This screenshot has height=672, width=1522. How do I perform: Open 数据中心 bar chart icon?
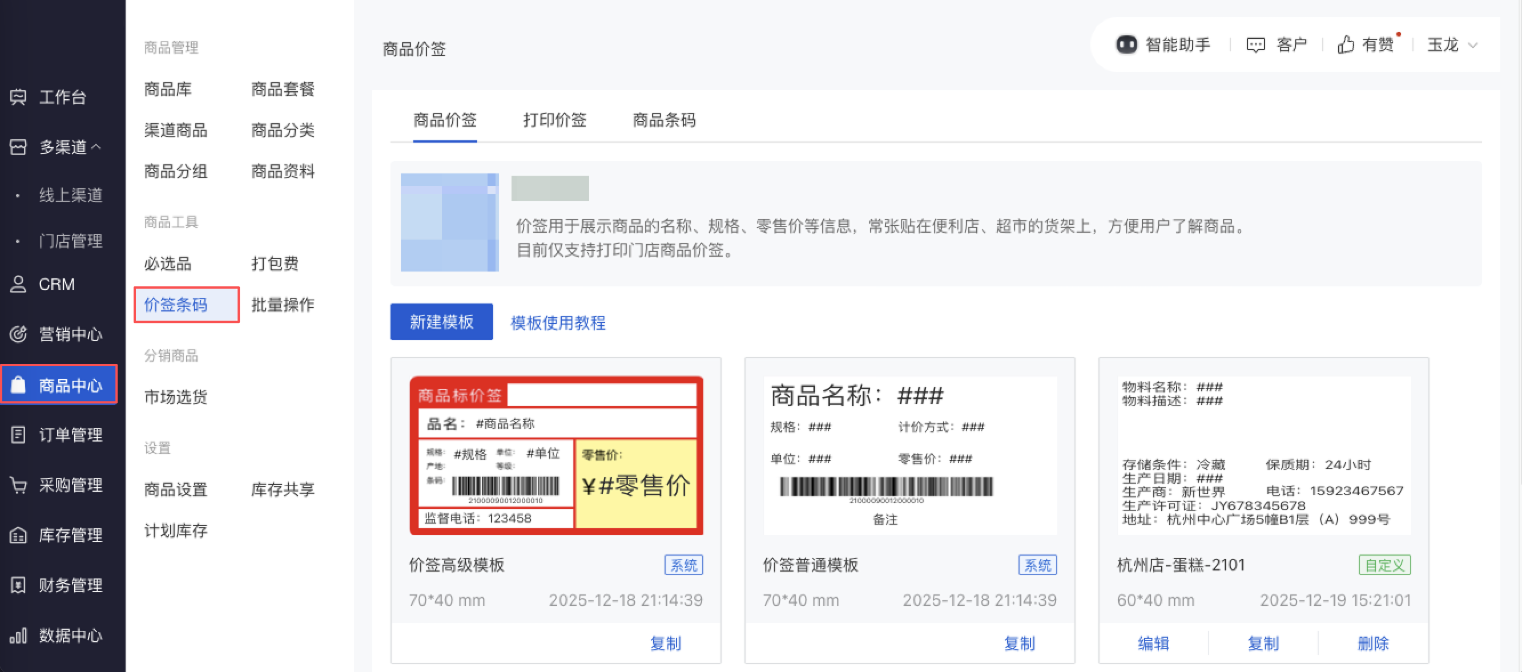coord(18,635)
